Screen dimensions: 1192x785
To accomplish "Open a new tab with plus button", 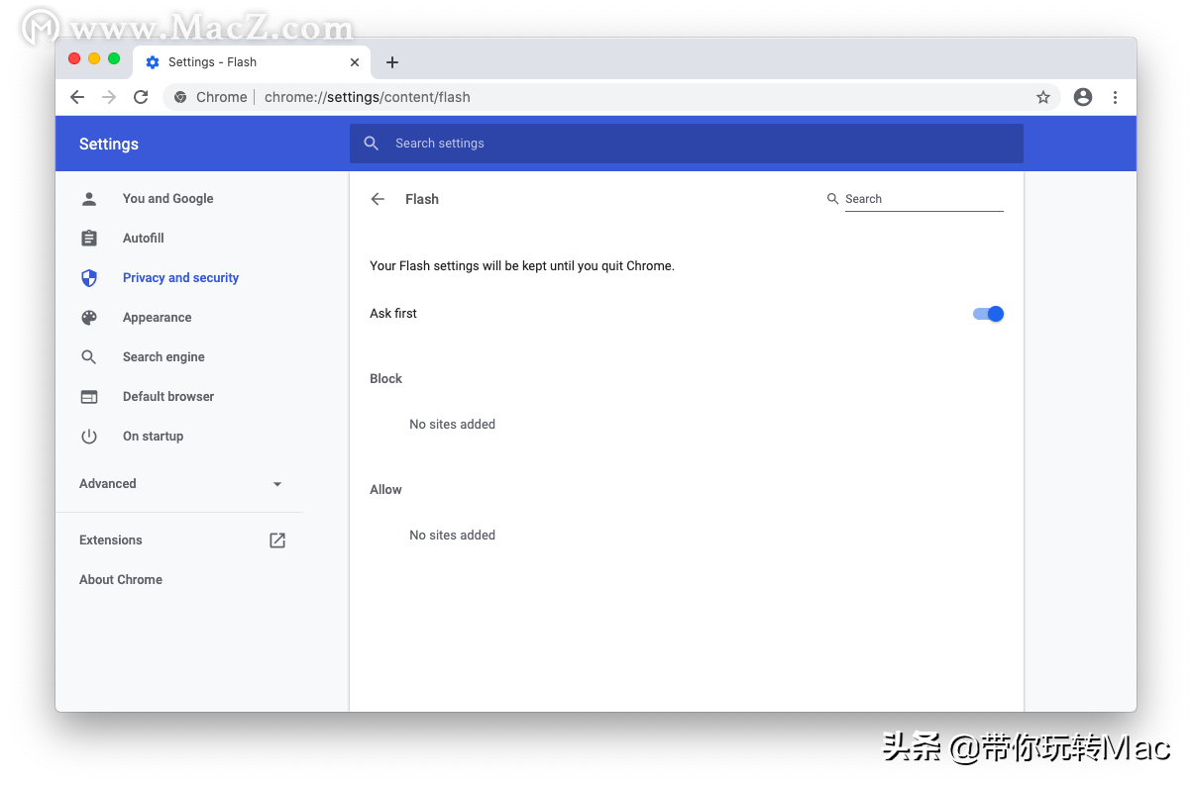I will pyautogui.click(x=392, y=62).
